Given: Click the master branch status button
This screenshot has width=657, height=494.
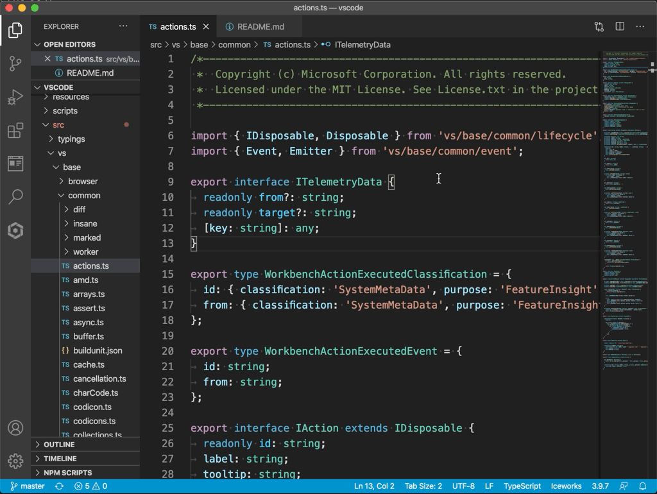Looking at the screenshot, I should [27, 486].
